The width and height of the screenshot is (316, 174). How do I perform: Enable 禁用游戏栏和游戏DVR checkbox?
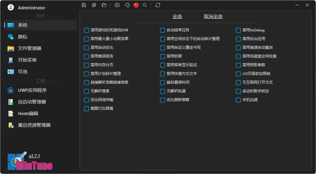point(86,30)
